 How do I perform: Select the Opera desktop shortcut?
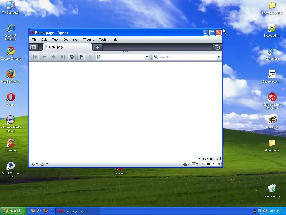[x=11, y=99]
